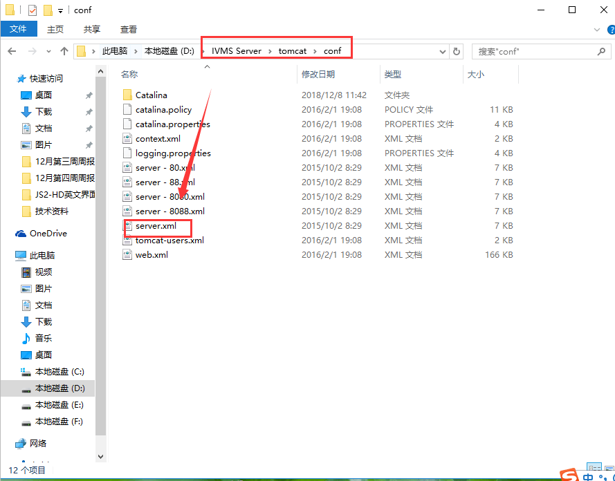Open the 技术资料 folder

pyautogui.click(x=52, y=211)
